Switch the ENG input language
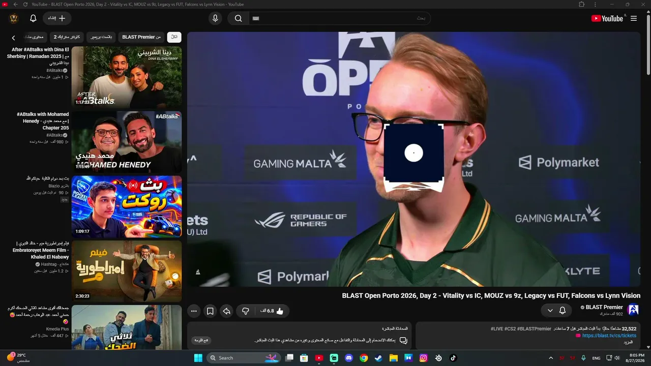651x366 pixels. coord(596,358)
